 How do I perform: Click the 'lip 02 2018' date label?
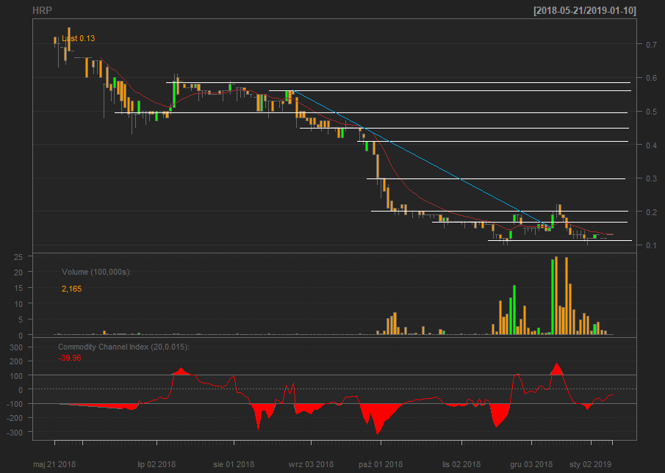[x=157, y=464]
